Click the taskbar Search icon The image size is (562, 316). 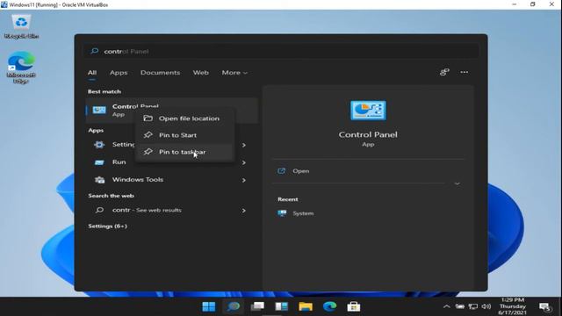[233, 306]
